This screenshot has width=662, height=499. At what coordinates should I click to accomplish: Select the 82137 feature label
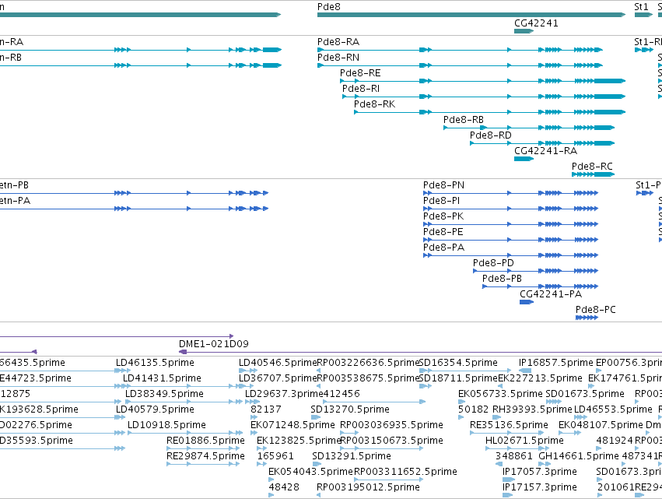265,409
